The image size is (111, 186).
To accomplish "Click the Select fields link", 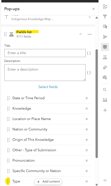I will click(x=48, y=87).
